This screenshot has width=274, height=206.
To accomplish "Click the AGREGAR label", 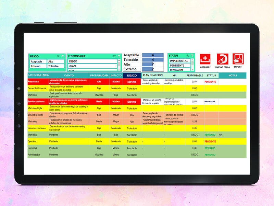I will (204, 67).
